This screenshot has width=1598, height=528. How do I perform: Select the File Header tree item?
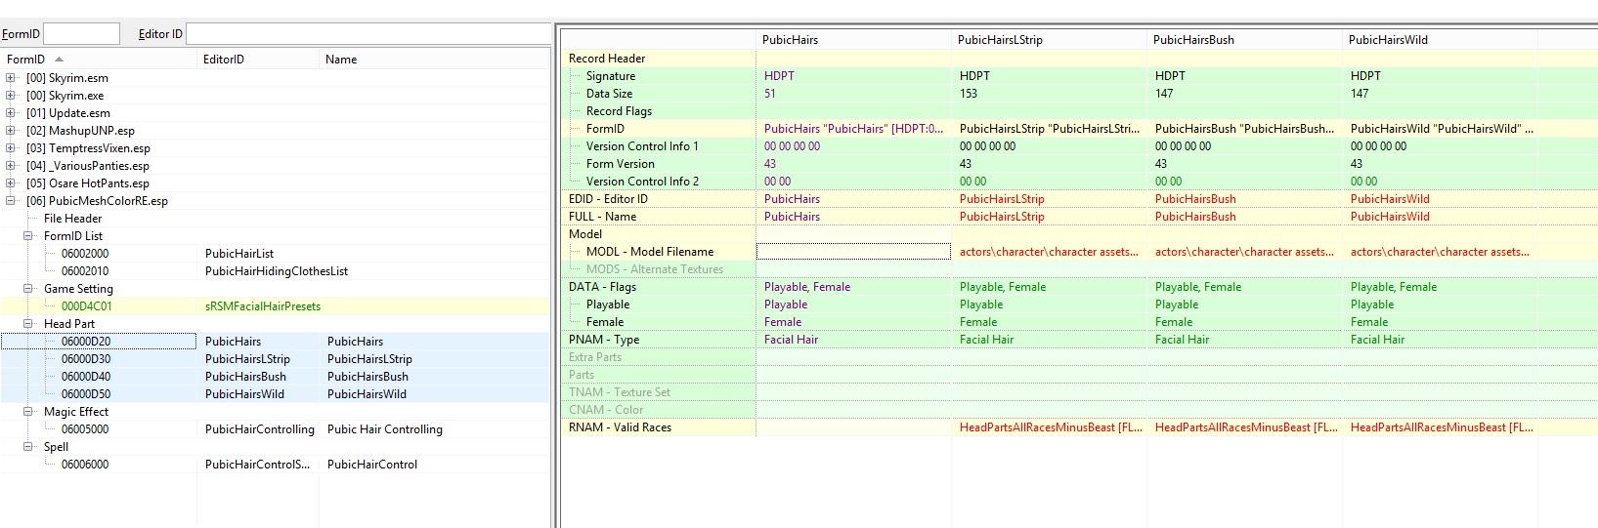pyautogui.click(x=72, y=219)
